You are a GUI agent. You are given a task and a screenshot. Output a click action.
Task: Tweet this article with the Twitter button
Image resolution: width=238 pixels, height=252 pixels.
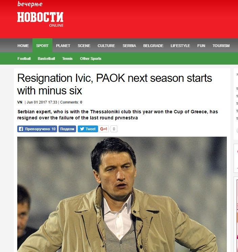[88, 129]
